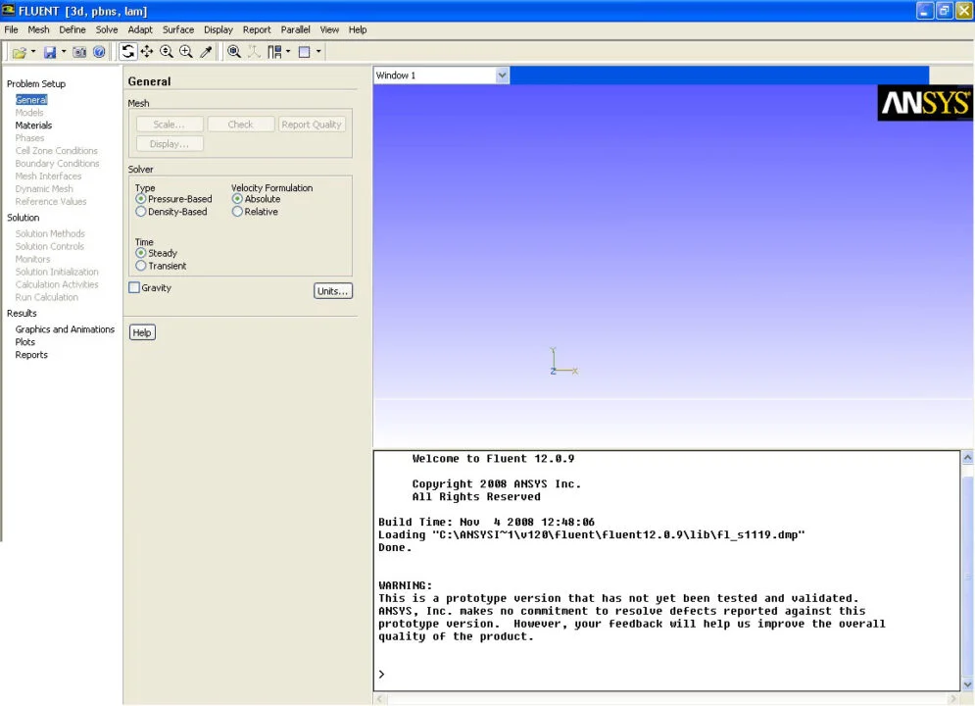Viewport: 975px width, 706px height.
Task: Select General in Problem Setup tree
Action: click(x=31, y=99)
